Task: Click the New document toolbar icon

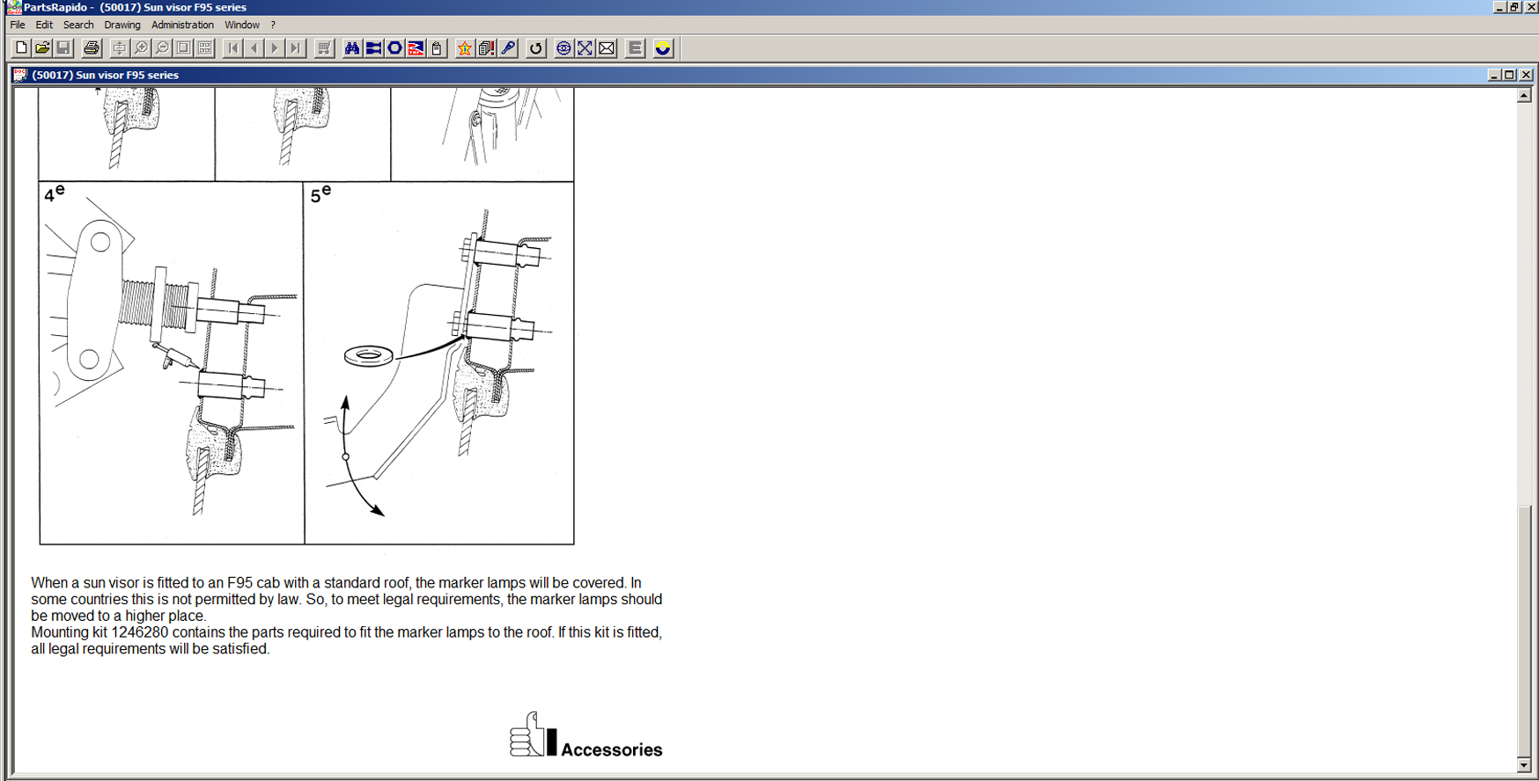Action: (x=21, y=48)
